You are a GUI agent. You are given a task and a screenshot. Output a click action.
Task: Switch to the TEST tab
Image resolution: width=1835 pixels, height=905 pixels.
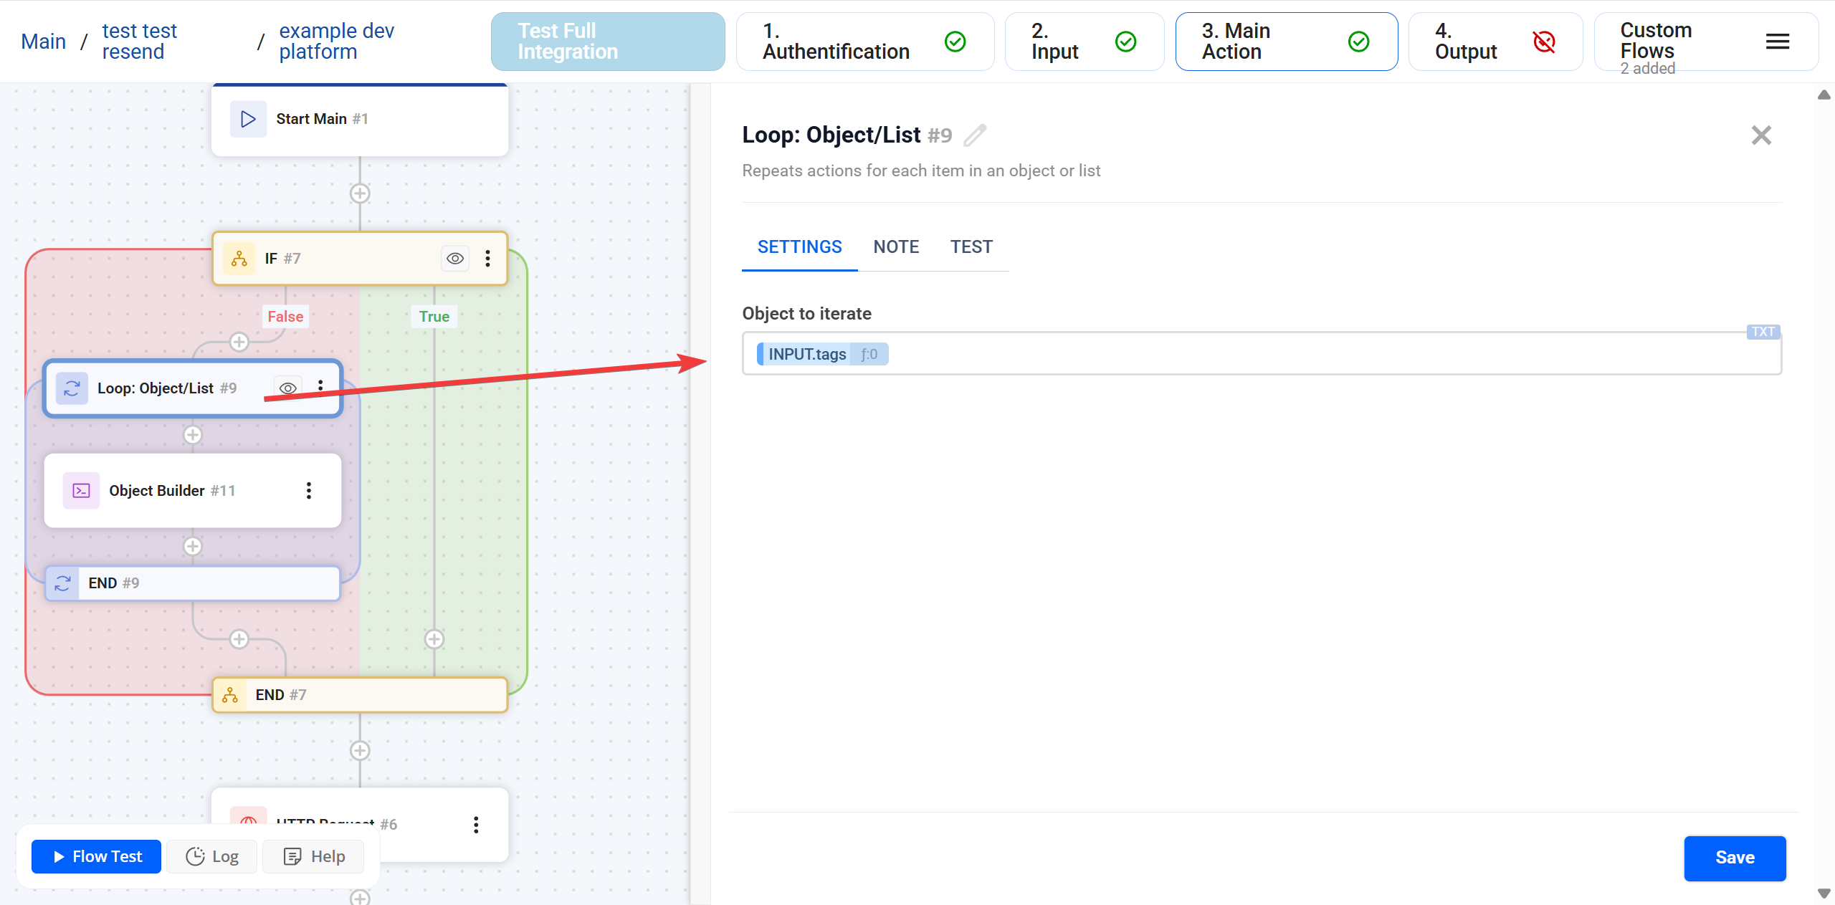tap(971, 246)
